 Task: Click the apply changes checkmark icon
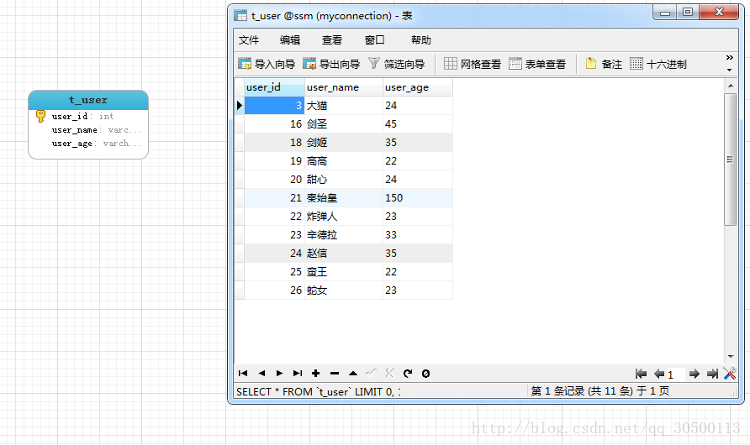point(371,374)
